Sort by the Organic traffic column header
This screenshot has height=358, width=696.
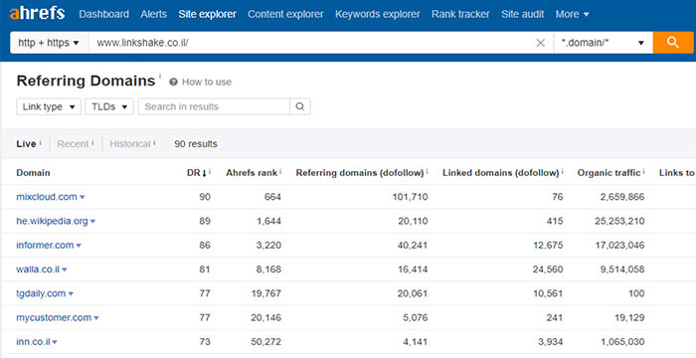point(609,173)
